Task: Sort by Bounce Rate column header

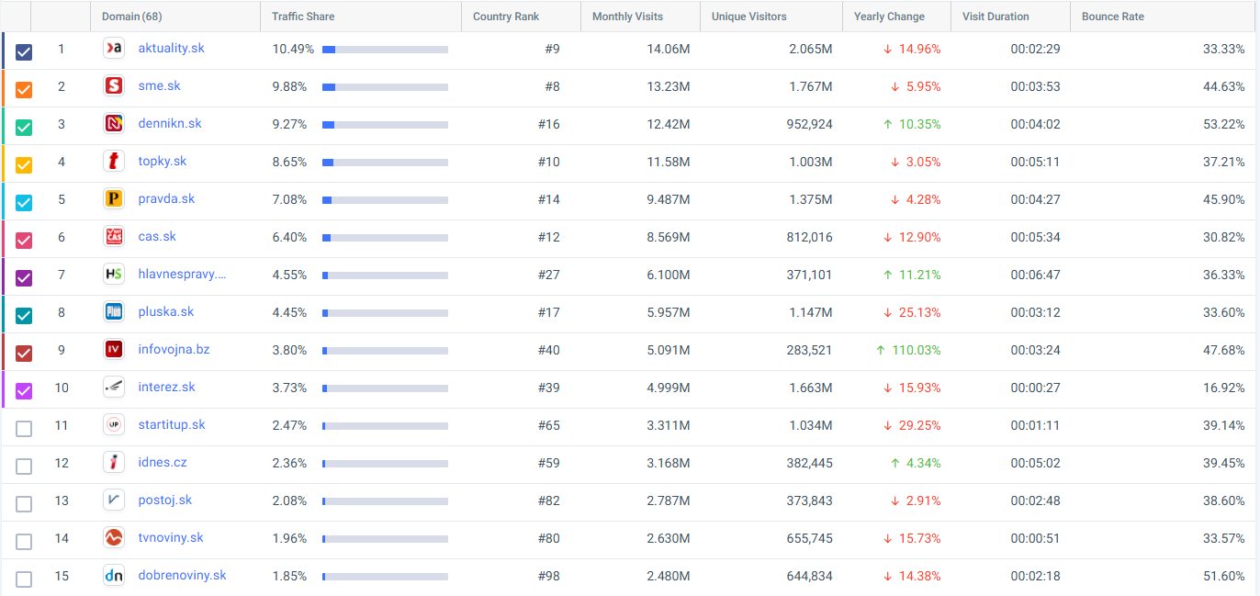Action: pyautogui.click(x=1112, y=17)
